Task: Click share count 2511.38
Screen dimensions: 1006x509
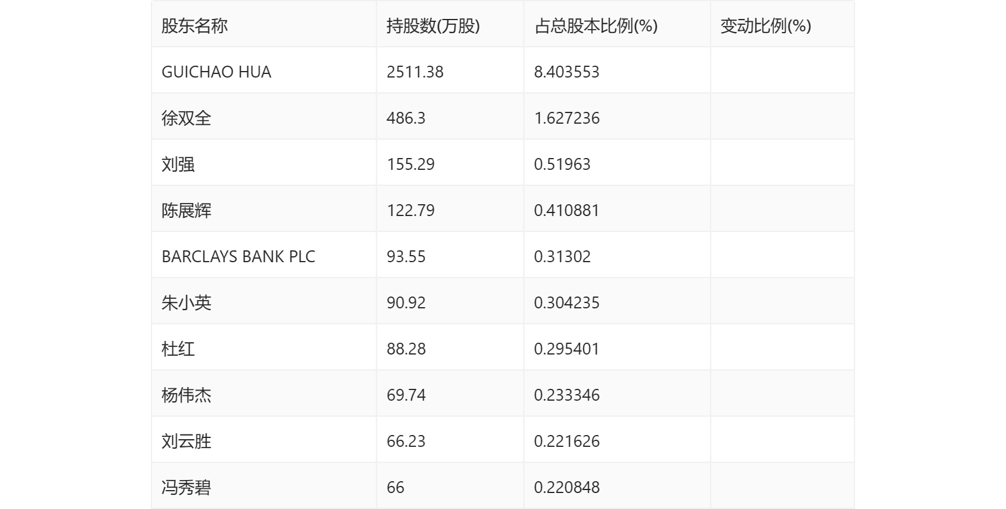Action: (x=415, y=72)
